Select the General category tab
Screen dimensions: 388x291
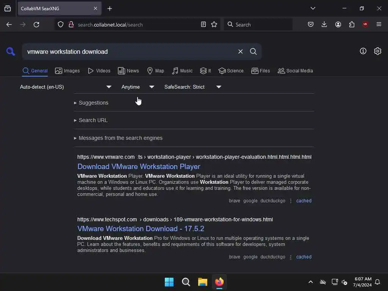pos(35,71)
